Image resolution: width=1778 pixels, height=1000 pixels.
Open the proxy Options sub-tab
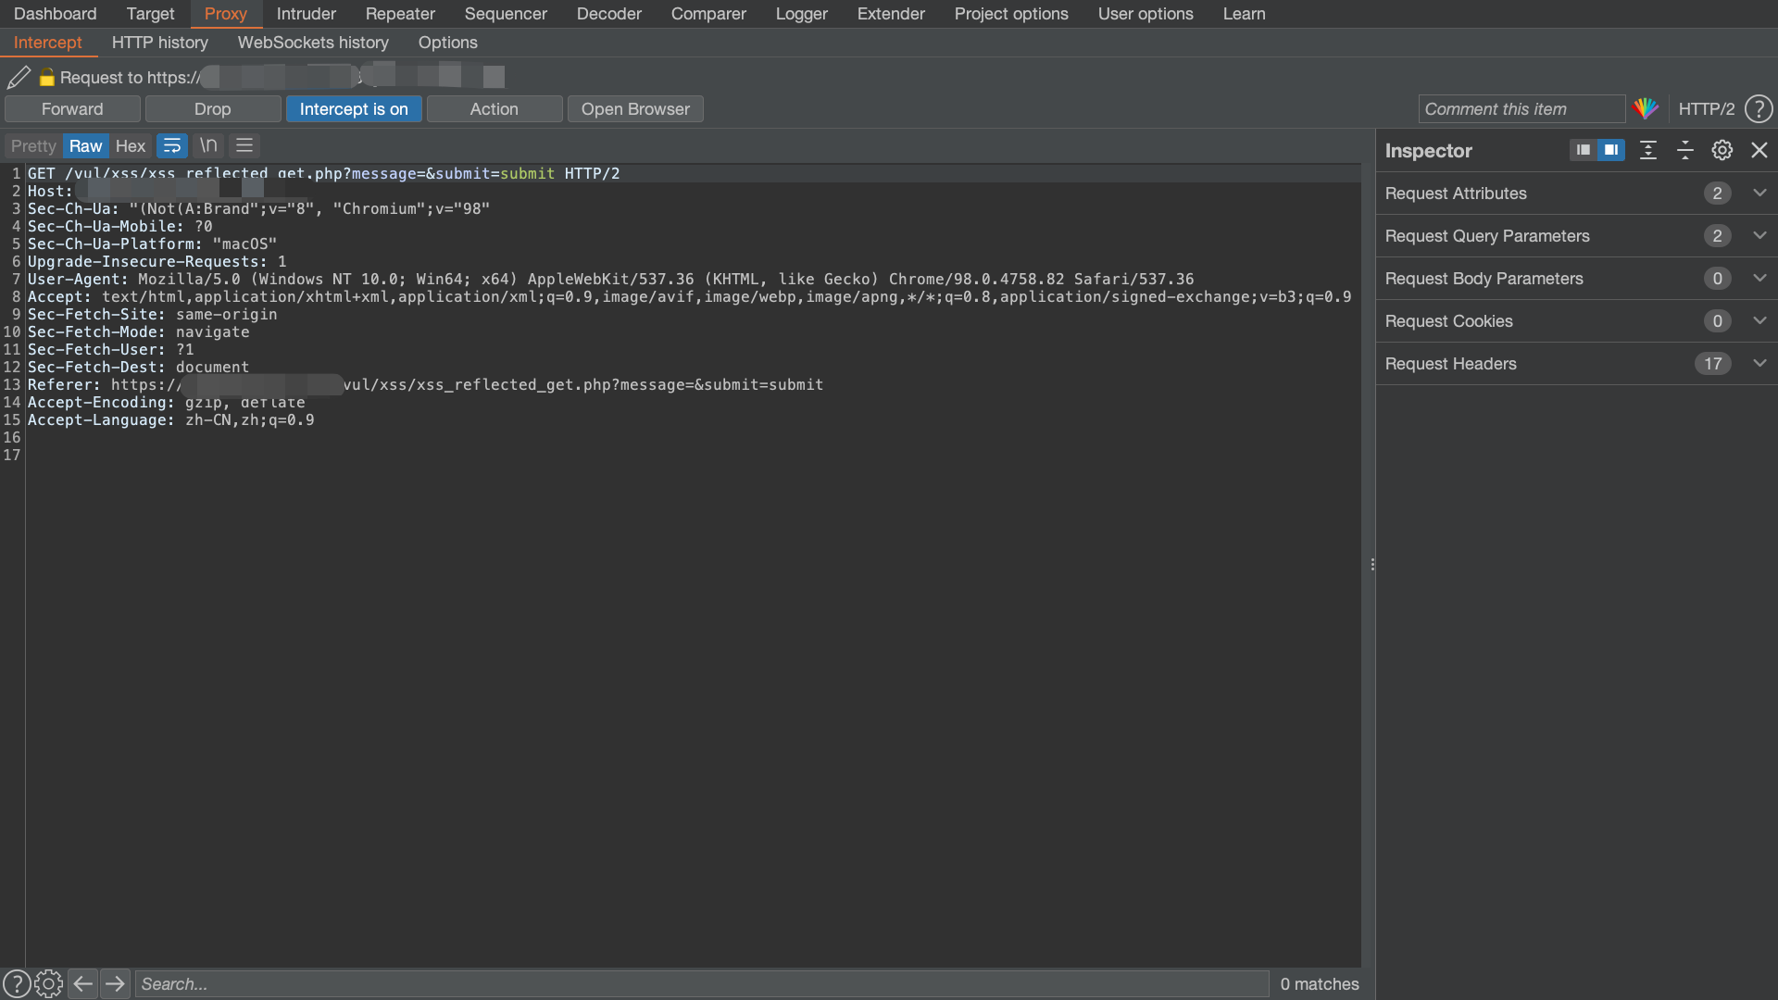pyautogui.click(x=447, y=43)
